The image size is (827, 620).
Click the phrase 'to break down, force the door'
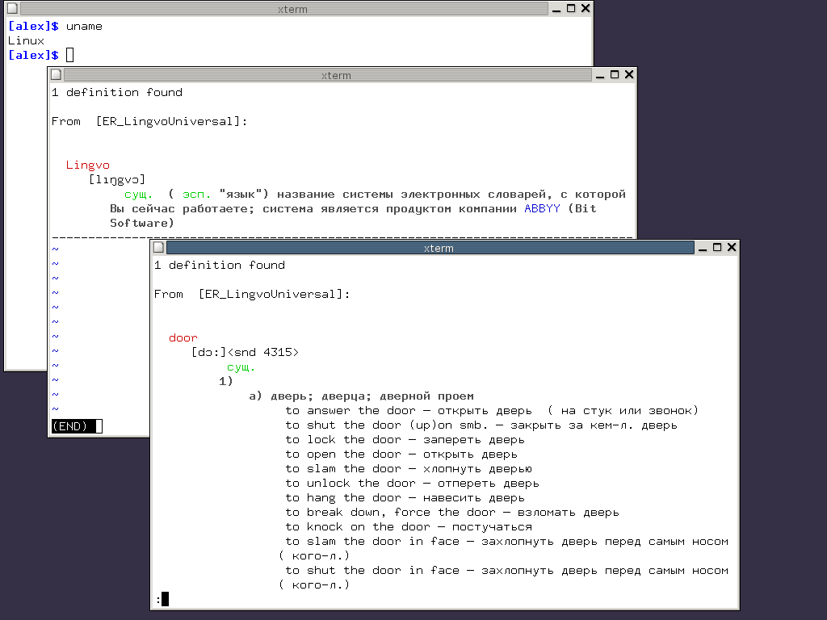point(391,513)
